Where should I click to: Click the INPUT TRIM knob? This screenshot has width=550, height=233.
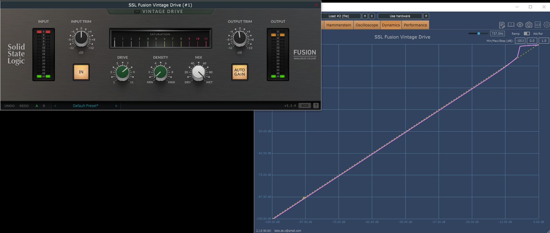[81, 38]
